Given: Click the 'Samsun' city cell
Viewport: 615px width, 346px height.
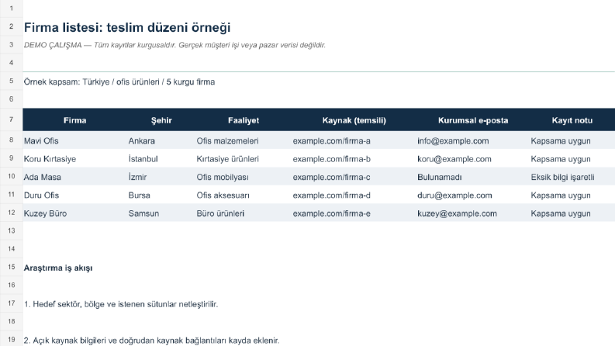Looking at the screenshot, I should click(x=143, y=213).
